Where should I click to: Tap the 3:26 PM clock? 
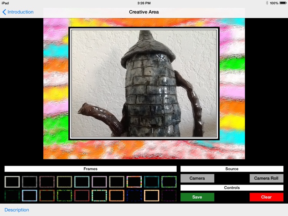point(144,3)
